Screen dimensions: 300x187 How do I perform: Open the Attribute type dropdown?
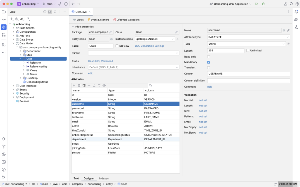[x=248, y=37]
